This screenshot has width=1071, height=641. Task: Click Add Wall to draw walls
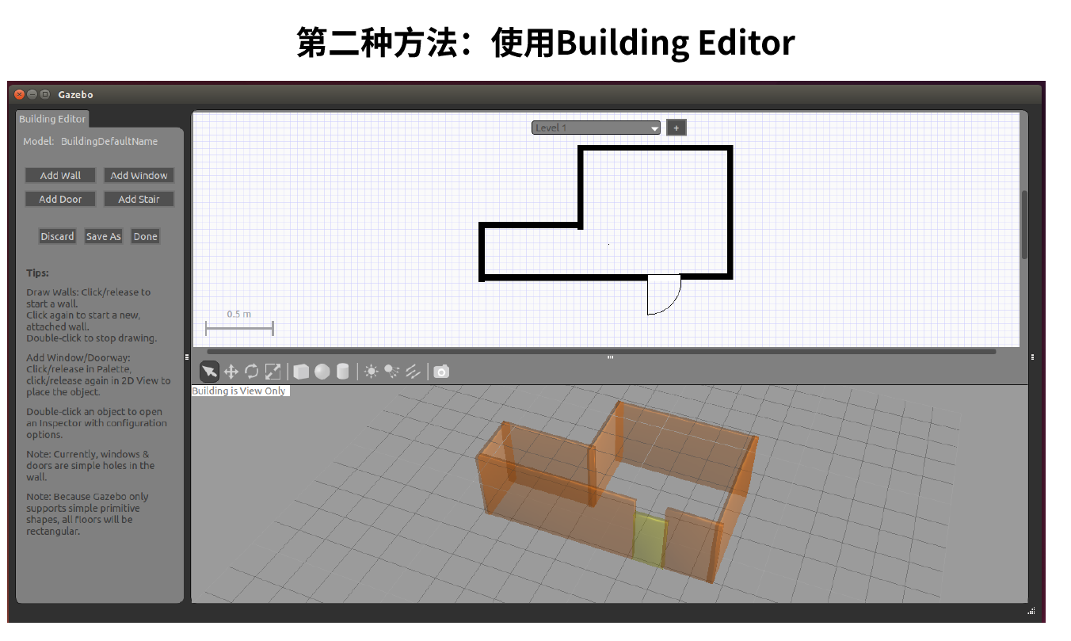[x=60, y=175]
